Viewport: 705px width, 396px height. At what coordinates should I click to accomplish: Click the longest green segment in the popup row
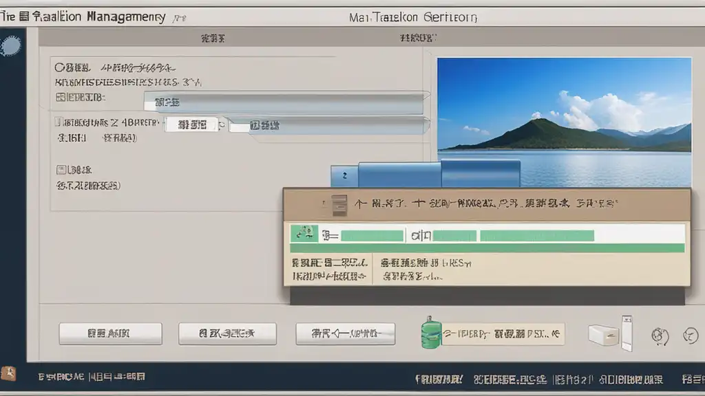(537, 236)
